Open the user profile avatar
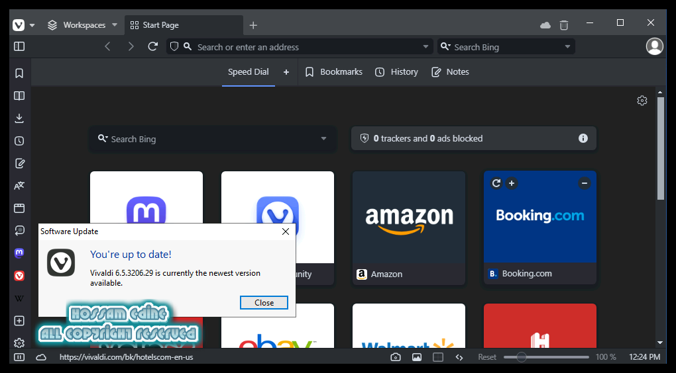Image resolution: width=676 pixels, height=373 pixels. [654, 46]
